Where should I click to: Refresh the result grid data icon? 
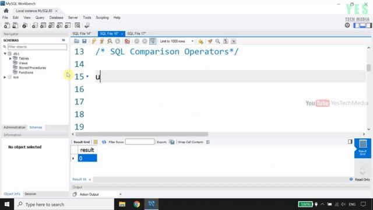point(104,142)
